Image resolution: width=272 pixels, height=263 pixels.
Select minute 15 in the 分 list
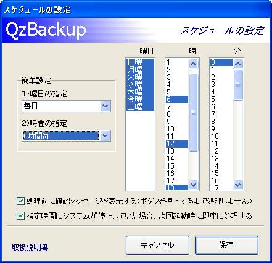coord(221,173)
